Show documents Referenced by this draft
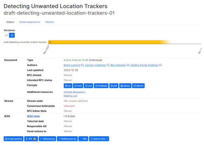The image size is (204, 145). tap(67, 139)
